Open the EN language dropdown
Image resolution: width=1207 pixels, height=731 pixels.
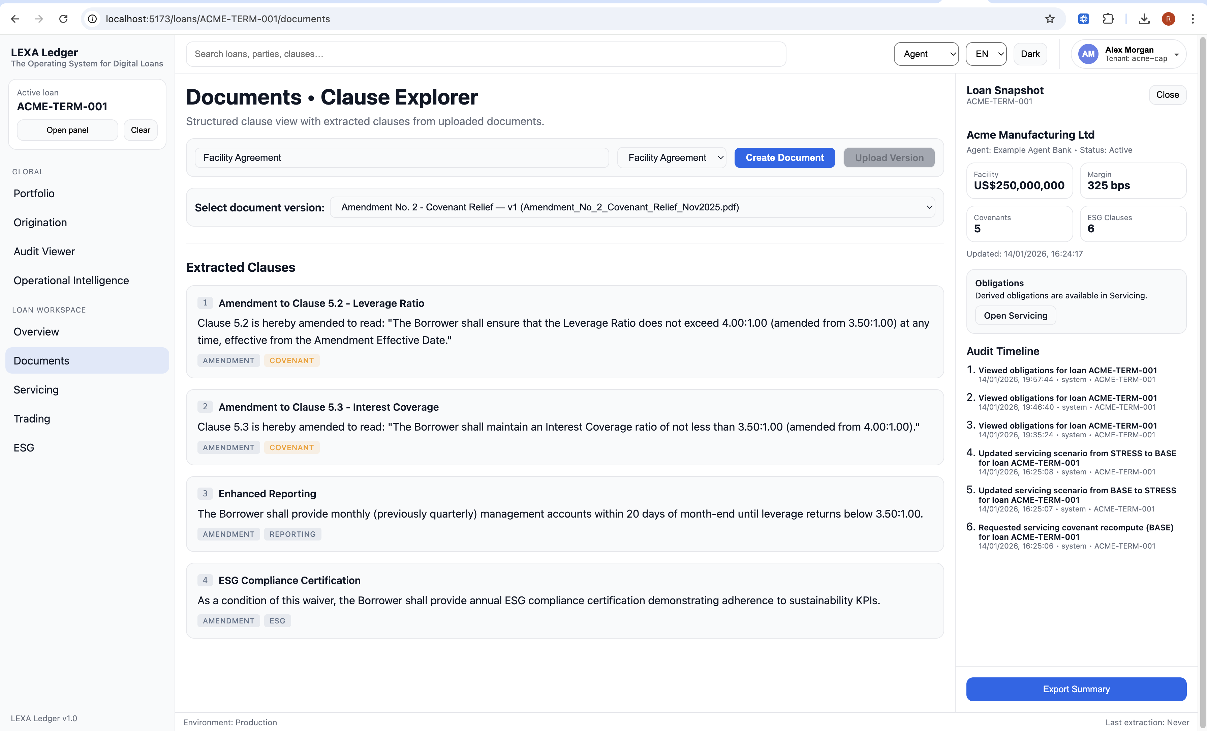click(986, 54)
